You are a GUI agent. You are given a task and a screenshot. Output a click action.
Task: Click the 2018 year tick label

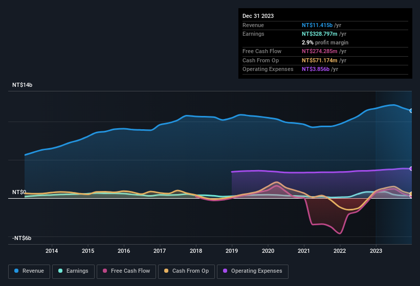click(x=195, y=251)
